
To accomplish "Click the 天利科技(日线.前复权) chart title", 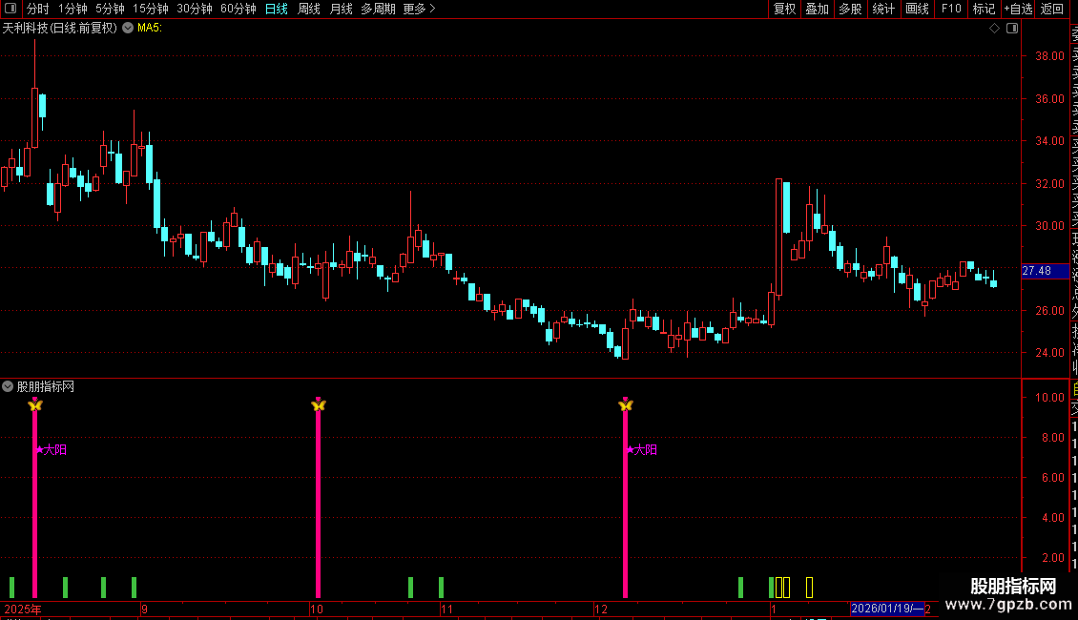I will point(60,29).
